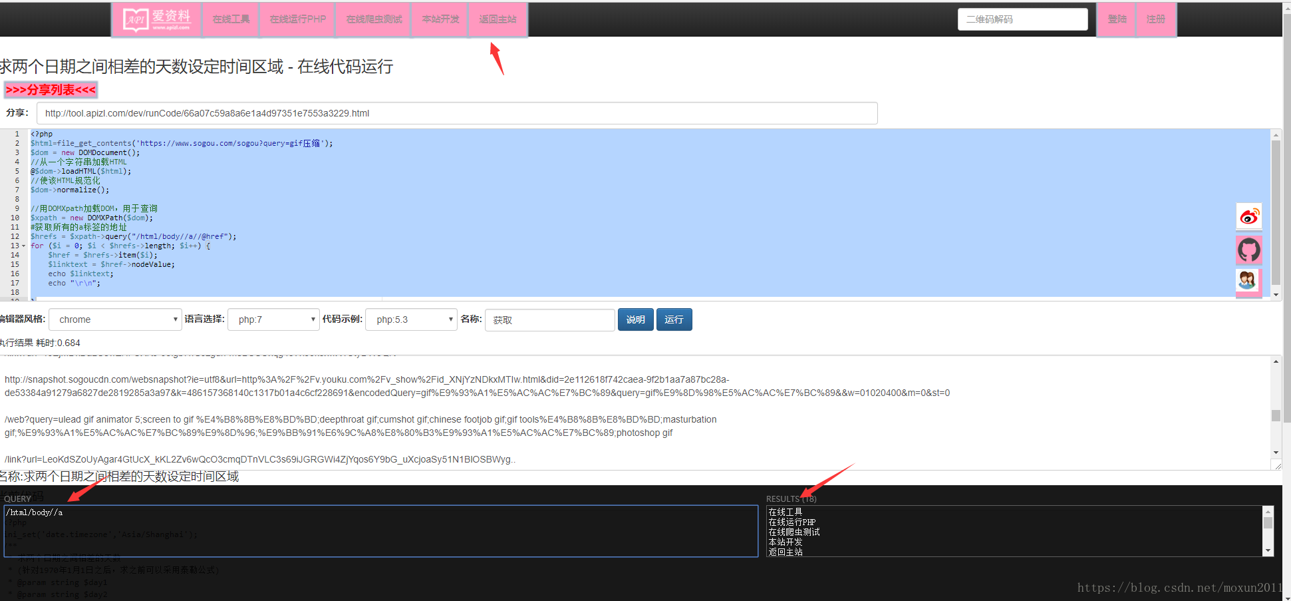Viewport: 1291px width, 601px height.
Task: Click the 名称 name field with 获取
Action: 549,320
